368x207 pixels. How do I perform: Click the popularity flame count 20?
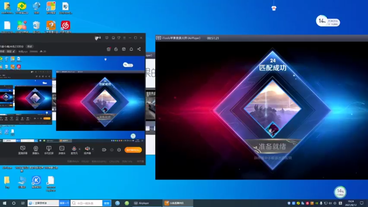43,52
